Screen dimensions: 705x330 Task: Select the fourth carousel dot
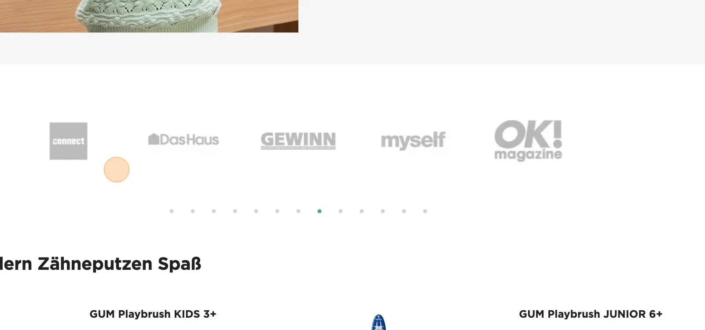[235, 211]
